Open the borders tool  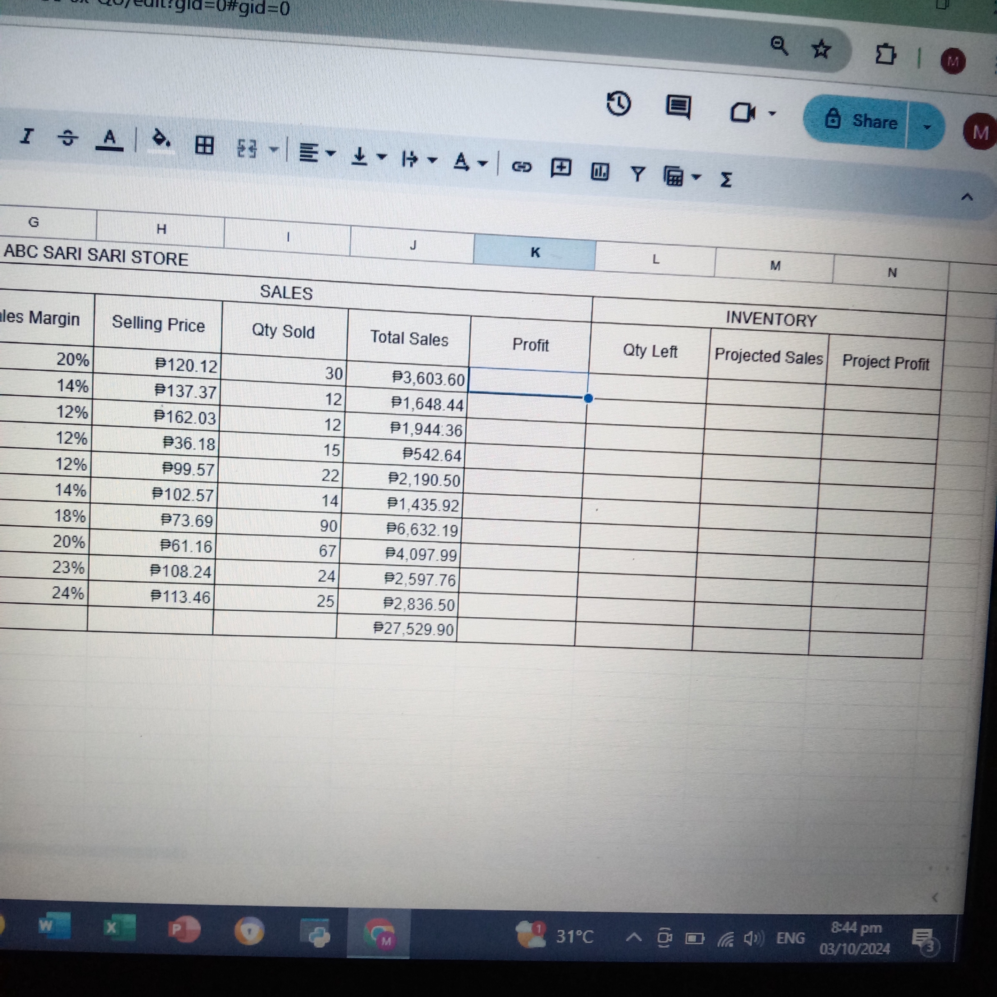point(205,145)
